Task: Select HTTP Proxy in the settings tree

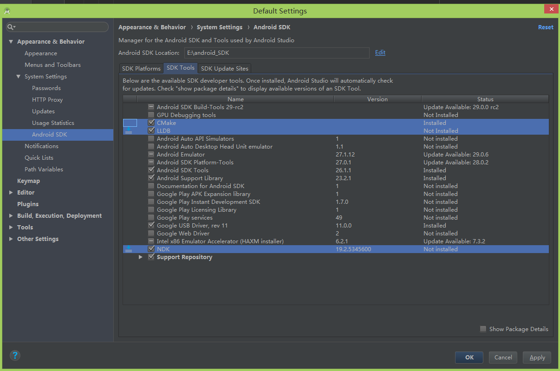Action: (47, 100)
